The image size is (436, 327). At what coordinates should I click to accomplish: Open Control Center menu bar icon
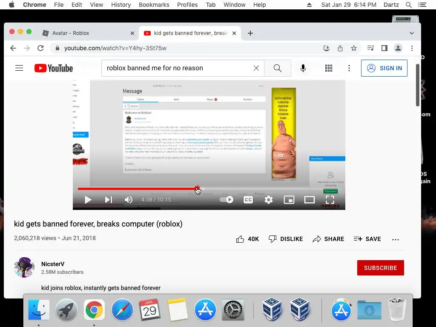(x=422, y=5)
